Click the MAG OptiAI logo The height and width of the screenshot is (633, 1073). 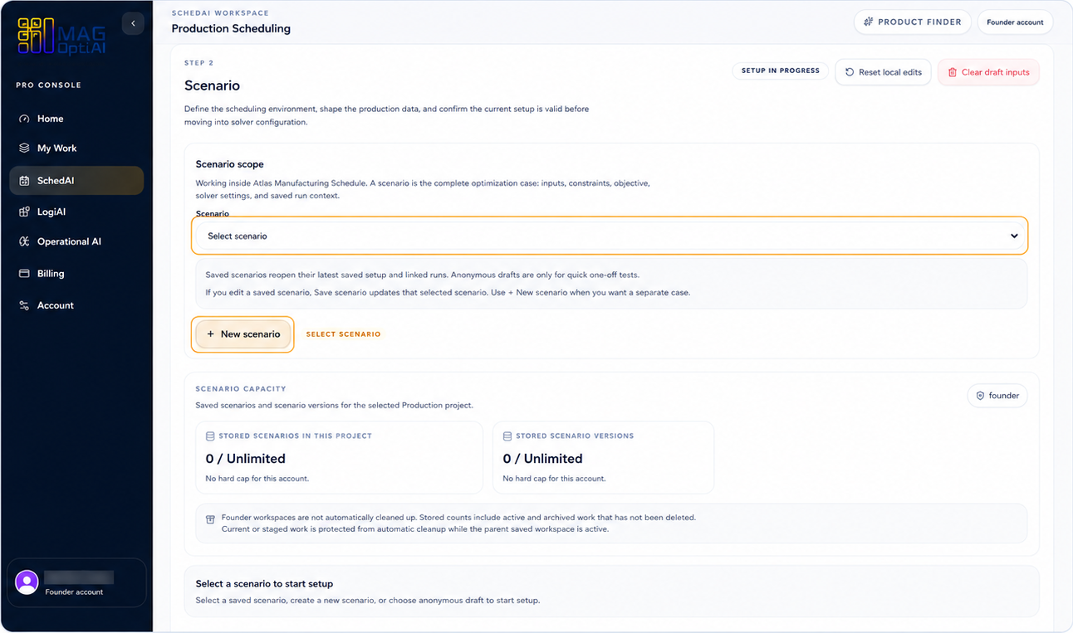[x=62, y=37]
